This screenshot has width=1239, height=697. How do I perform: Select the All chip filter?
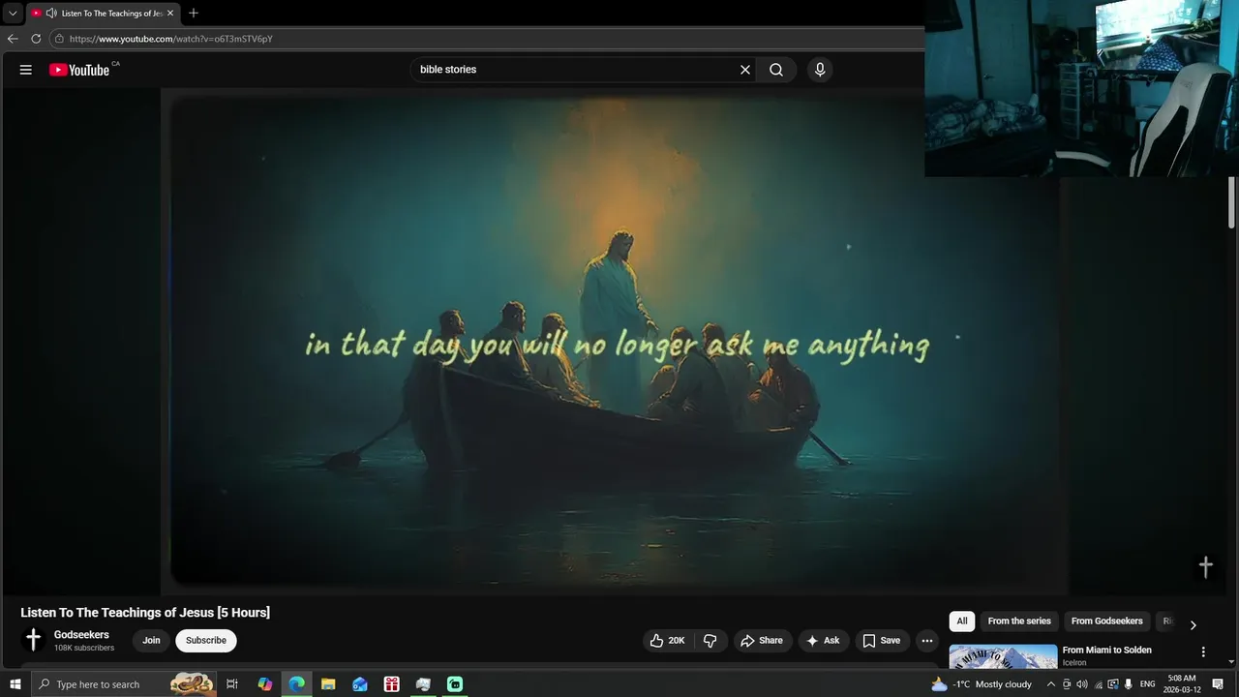(962, 621)
